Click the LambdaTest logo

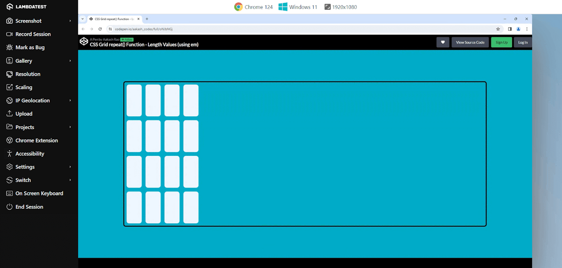[26, 7]
